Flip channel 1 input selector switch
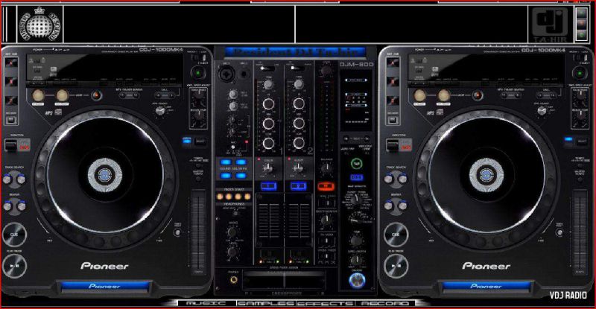 pyautogui.click(x=268, y=69)
